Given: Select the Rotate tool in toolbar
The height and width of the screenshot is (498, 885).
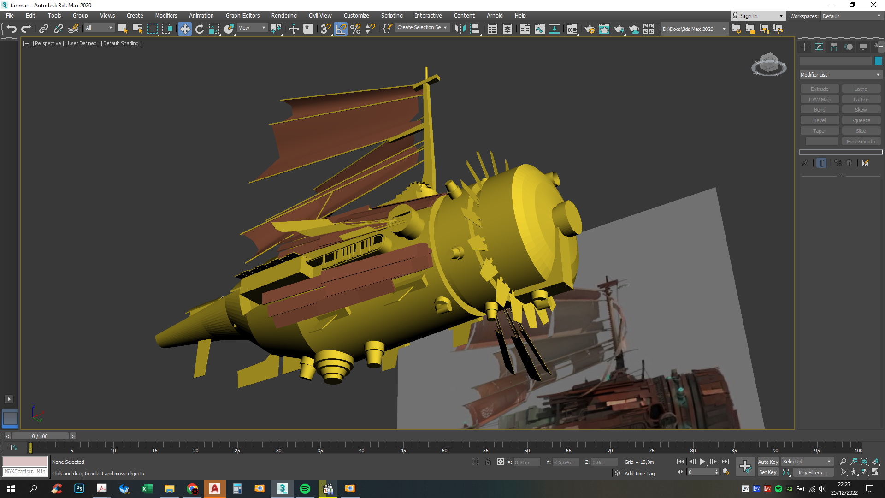Looking at the screenshot, I should [x=199, y=29].
